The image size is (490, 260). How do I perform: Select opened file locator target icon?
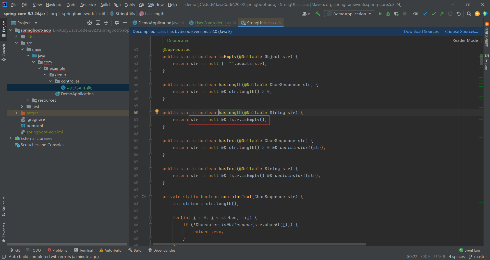point(90,23)
